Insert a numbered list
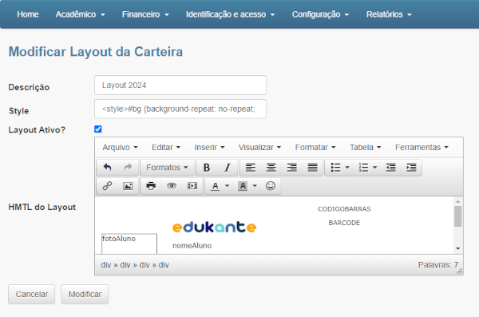The width and height of the screenshot is (479, 317). click(363, 168)
